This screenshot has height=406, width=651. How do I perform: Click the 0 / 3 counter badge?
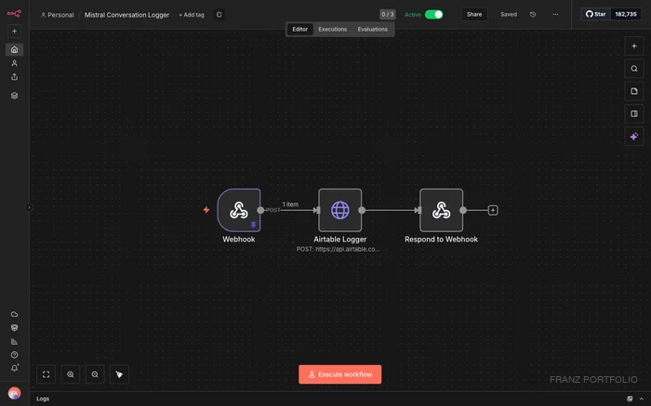pos(388,15)
